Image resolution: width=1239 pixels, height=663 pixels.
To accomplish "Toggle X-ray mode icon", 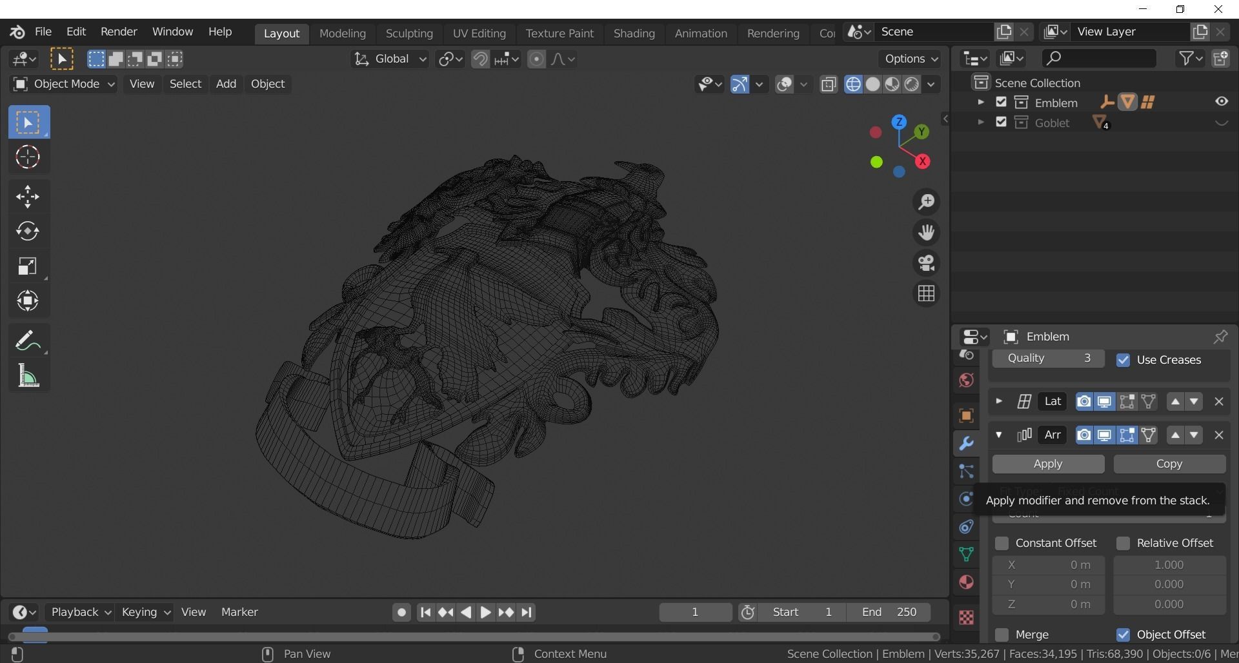I will tap(829, 84).
